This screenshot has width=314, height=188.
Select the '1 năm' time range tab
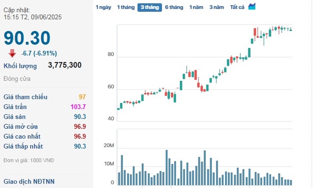click(x=196, y=7)
